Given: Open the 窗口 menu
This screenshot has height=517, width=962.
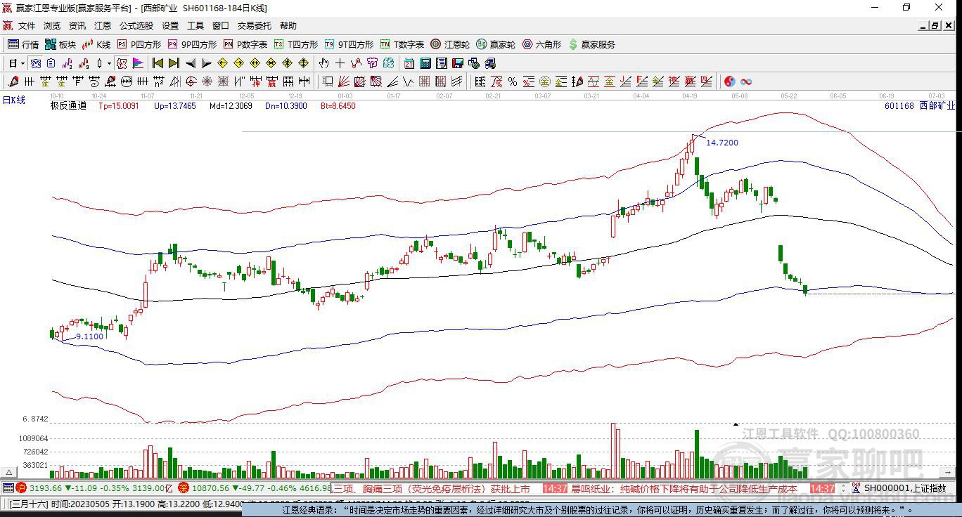Looking at the screenshot, I should tap(221, 25).
